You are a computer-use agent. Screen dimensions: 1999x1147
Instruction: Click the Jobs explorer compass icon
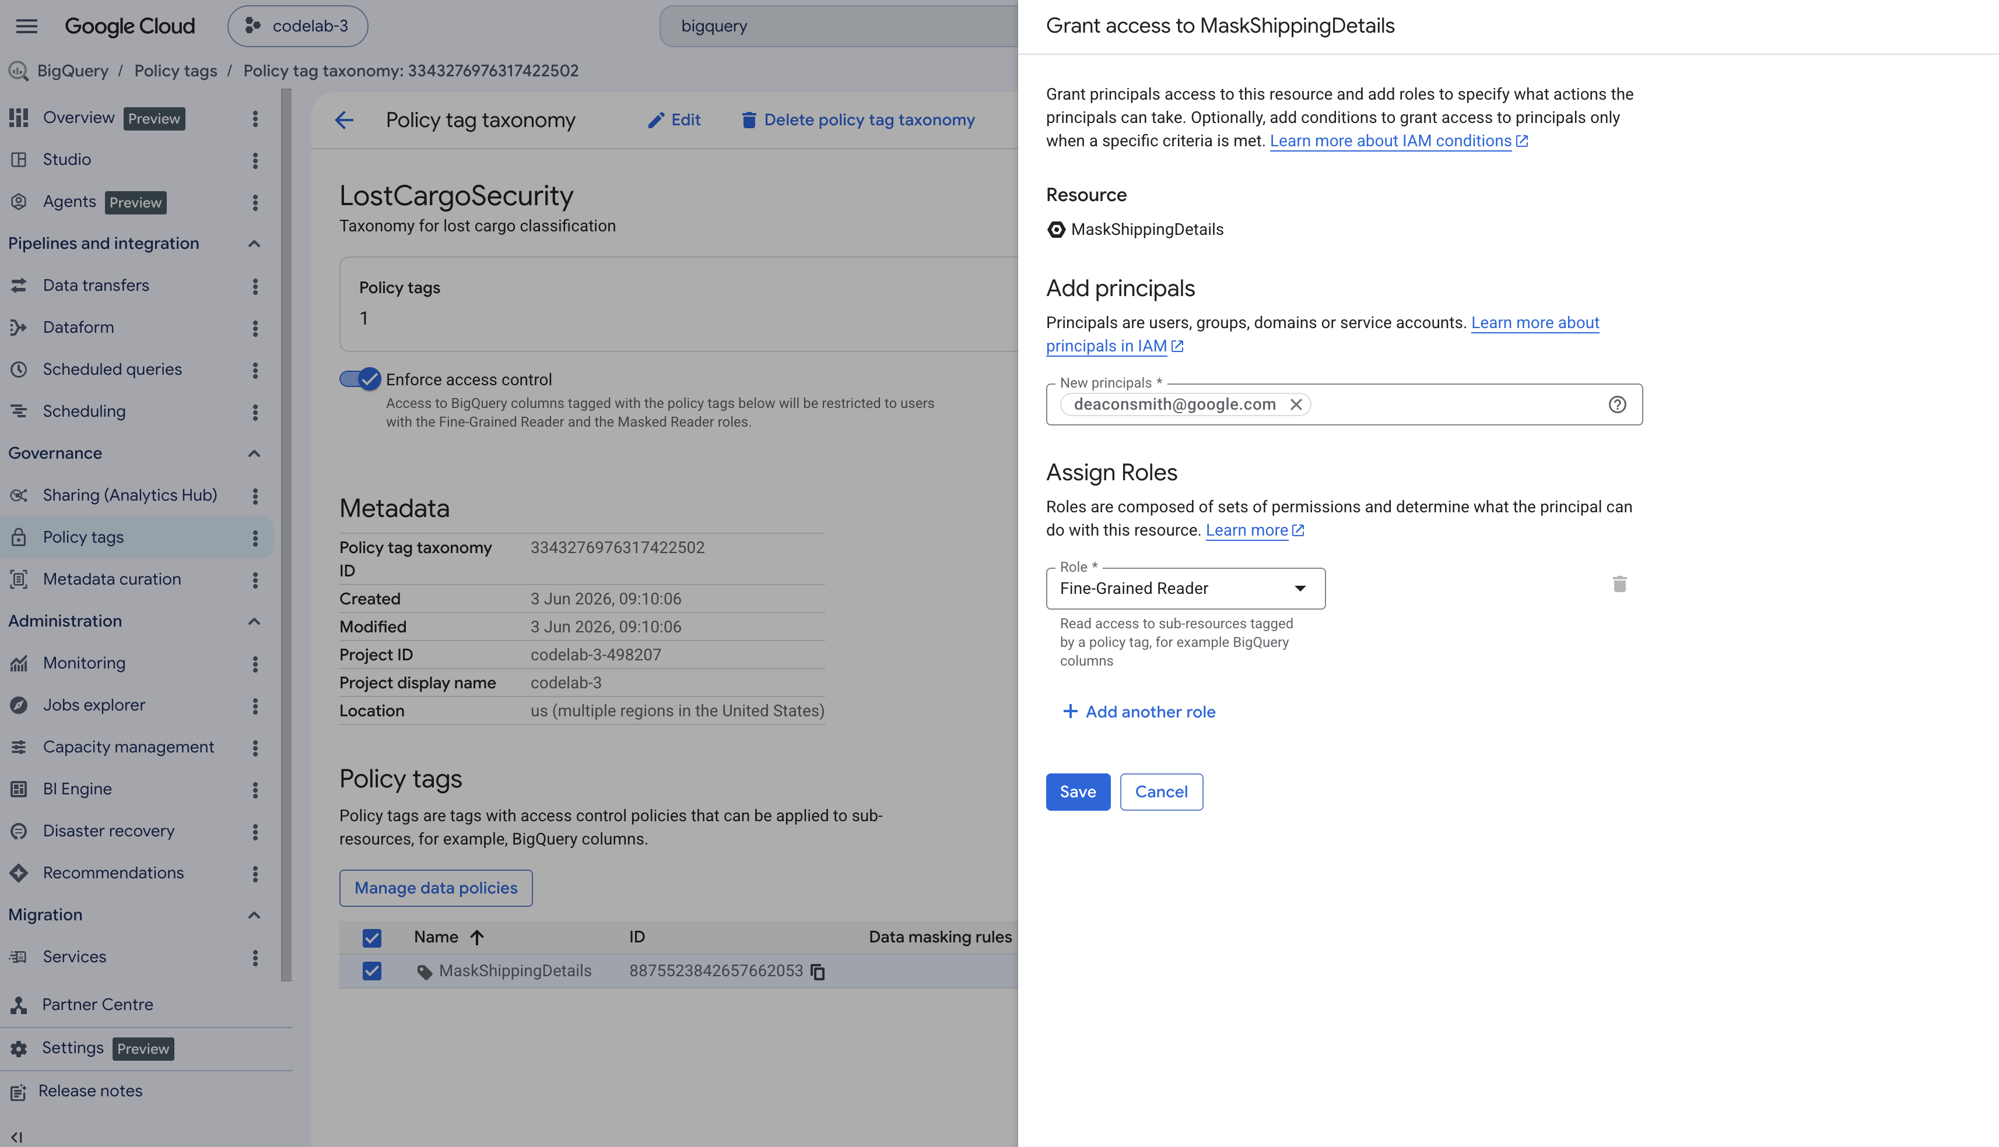click(x=19, y=705)
